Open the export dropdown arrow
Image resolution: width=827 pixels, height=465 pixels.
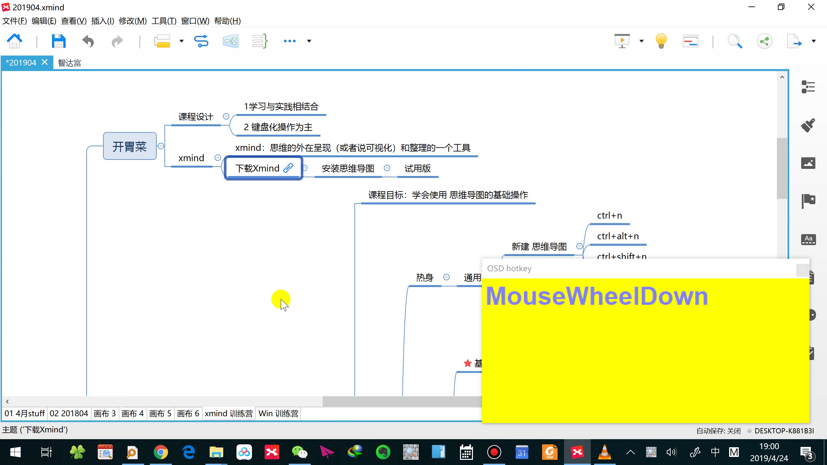click(814, 41)
